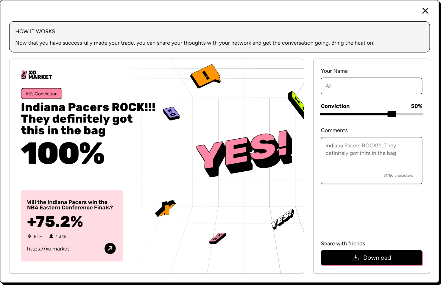Click the Your Name input field
The image size is (441, 285).
pyautogui.click(x=371, y=86)
